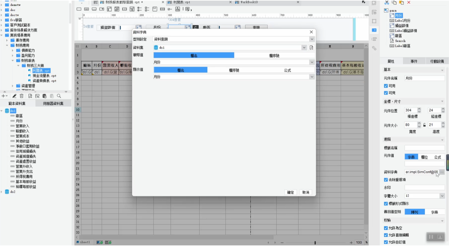Open the 型別設定 資料查詢 dropdown
The image size is (449, 246).
pyautogui.click(x=234, y=39)
